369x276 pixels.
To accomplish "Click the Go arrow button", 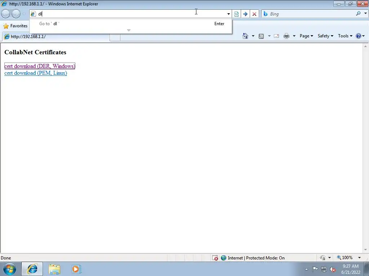I will pyautogui.click(x=245, y=14).
